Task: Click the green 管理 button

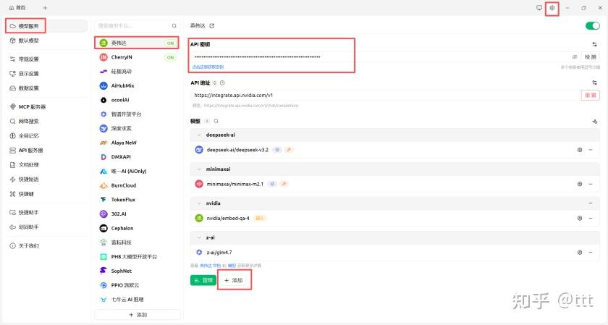Action: 203,280
